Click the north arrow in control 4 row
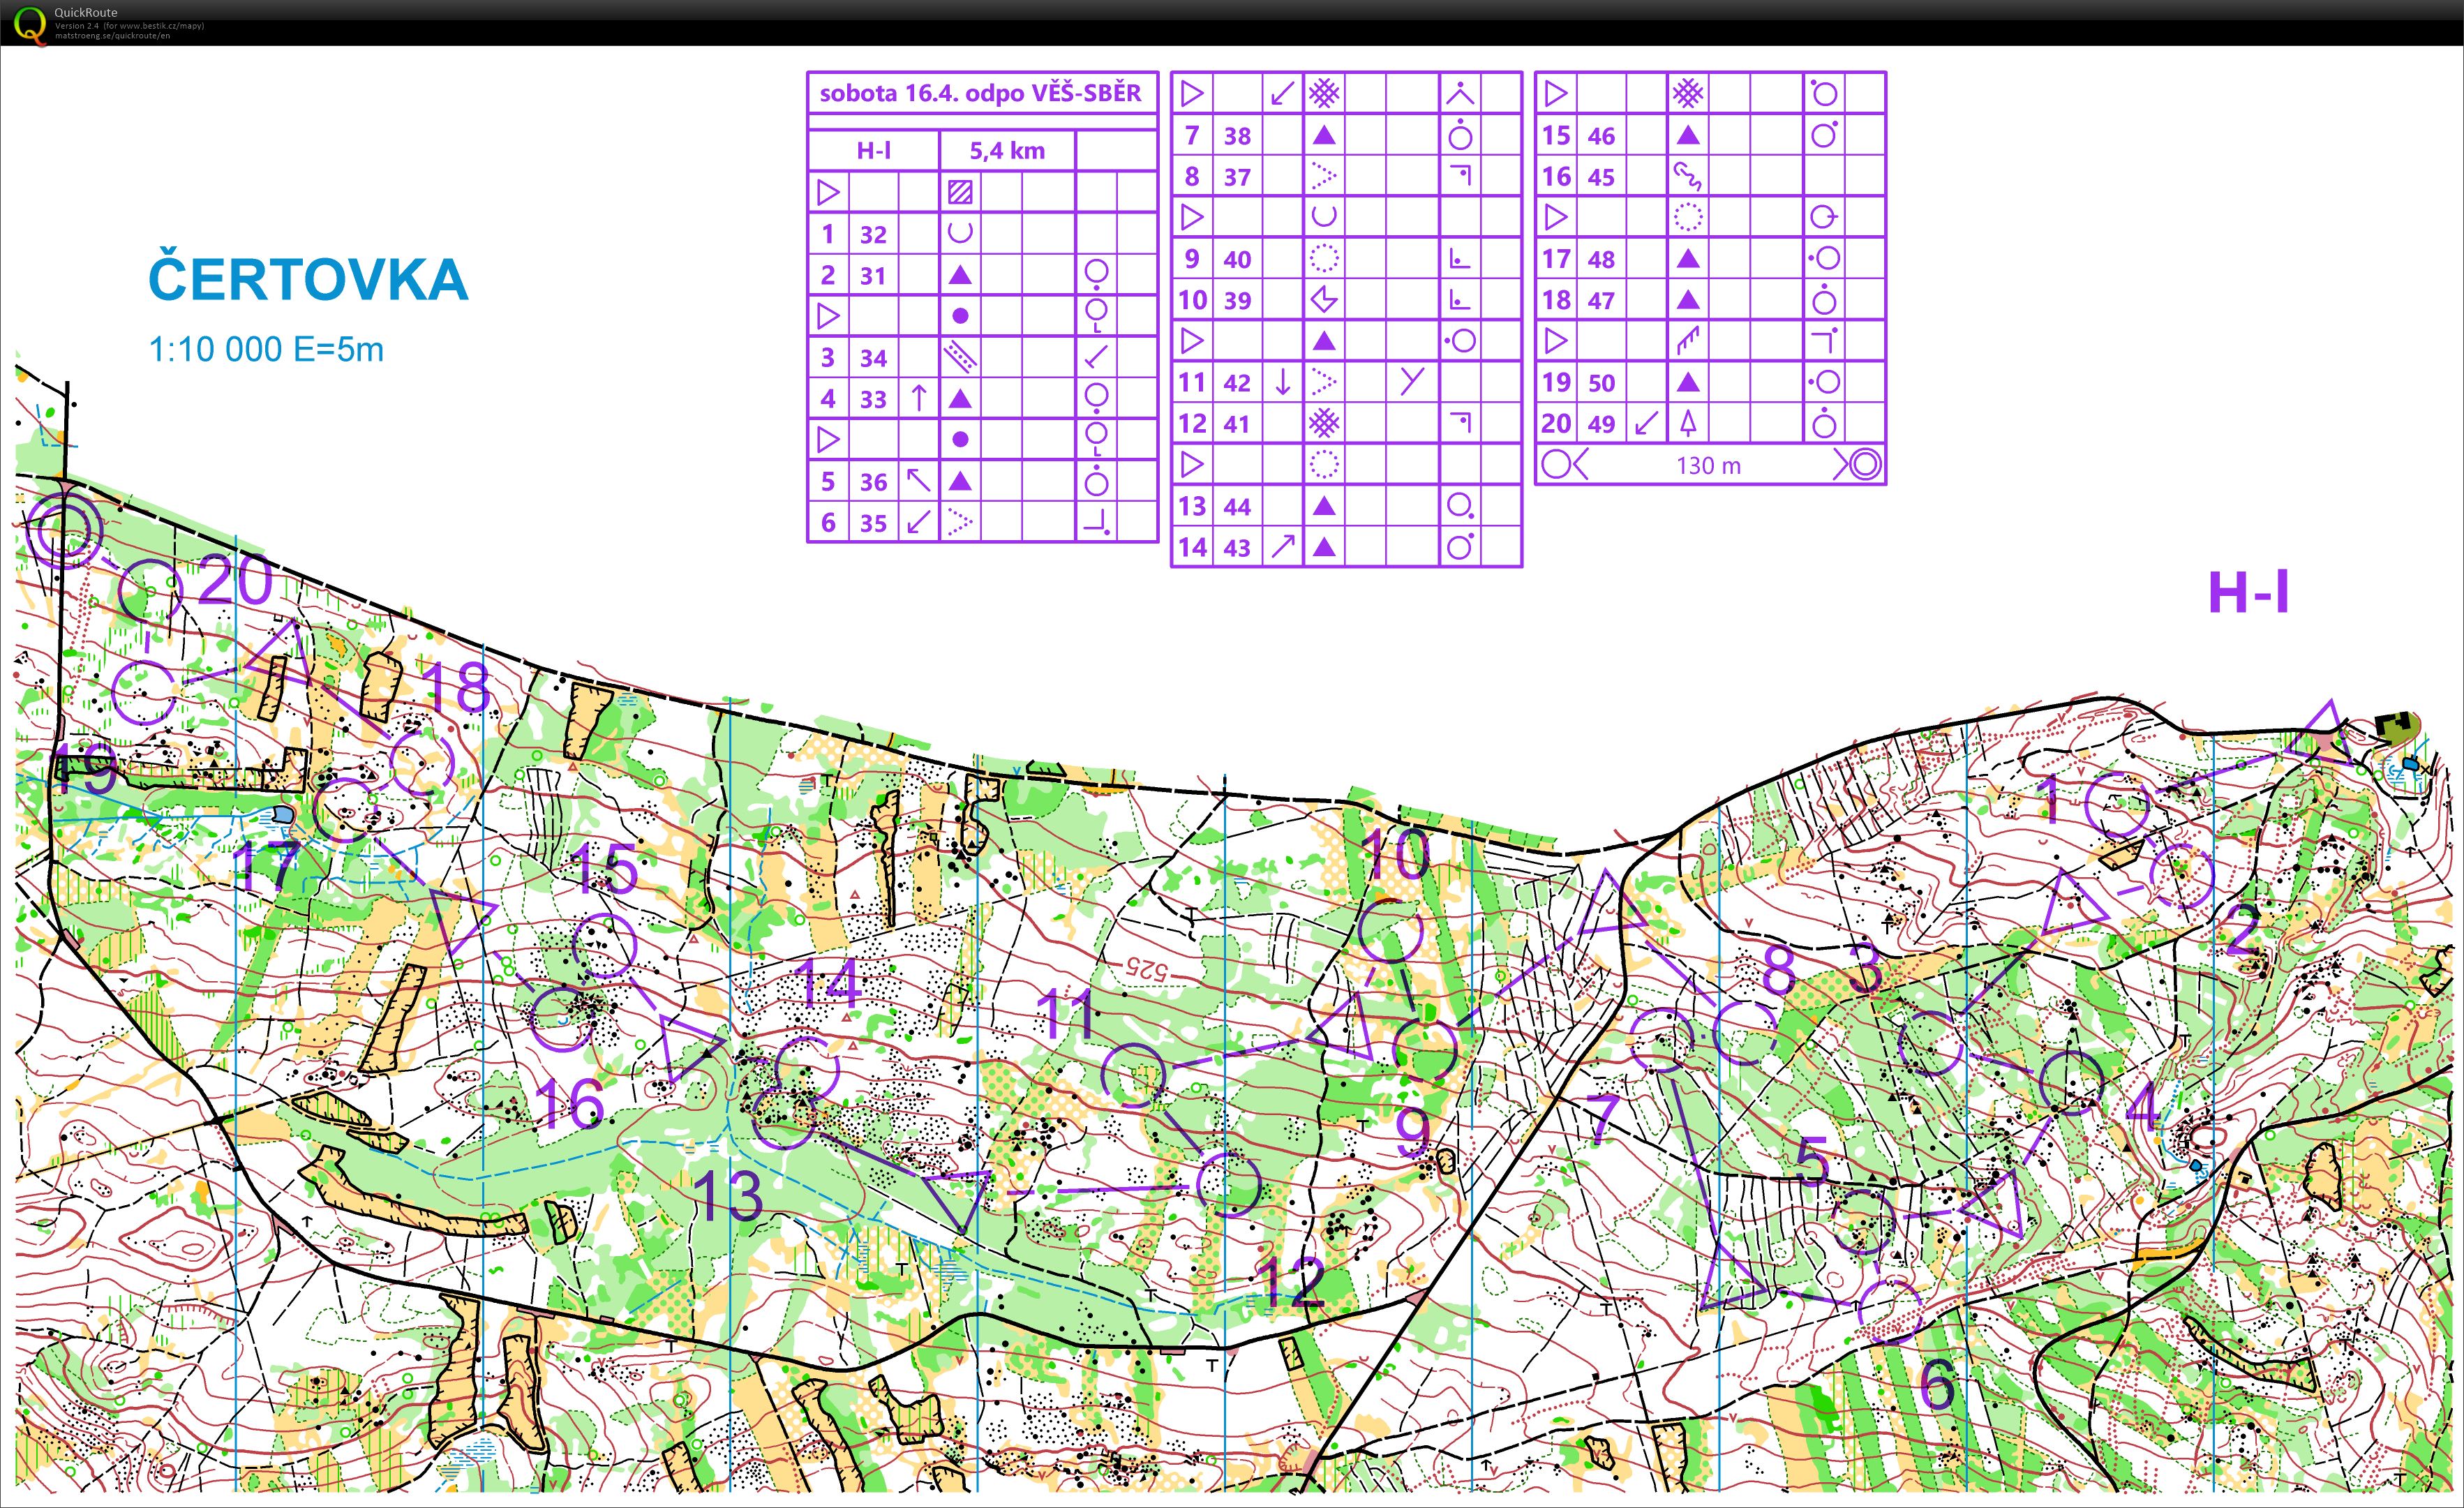 pos(919,398)
